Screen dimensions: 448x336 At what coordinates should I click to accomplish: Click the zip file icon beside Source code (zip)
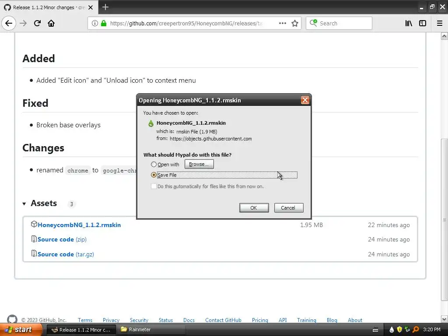34,239
